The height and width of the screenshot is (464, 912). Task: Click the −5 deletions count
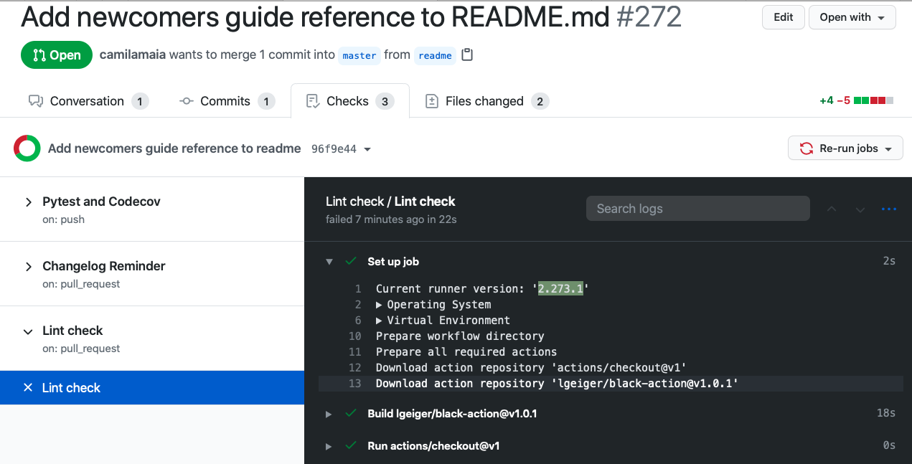[843, 100]
